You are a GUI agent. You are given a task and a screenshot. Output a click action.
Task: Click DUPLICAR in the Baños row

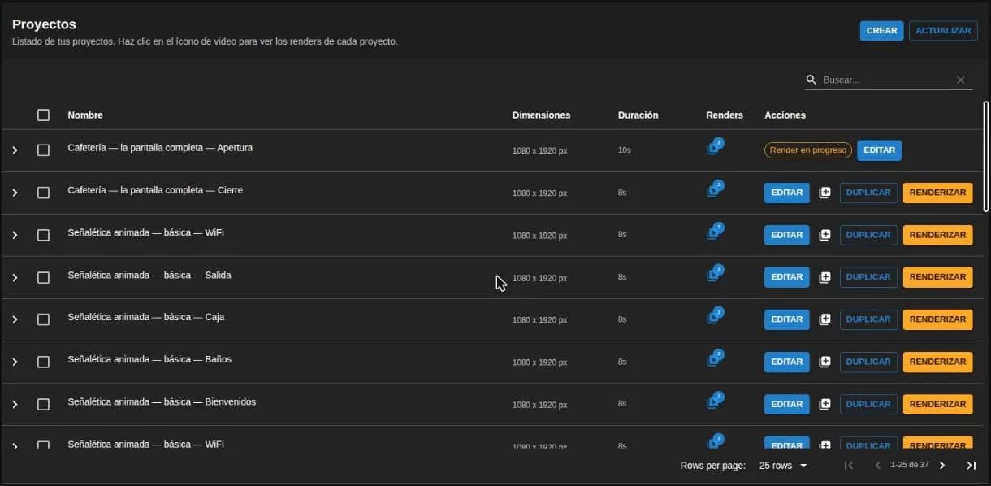[868, 362]
